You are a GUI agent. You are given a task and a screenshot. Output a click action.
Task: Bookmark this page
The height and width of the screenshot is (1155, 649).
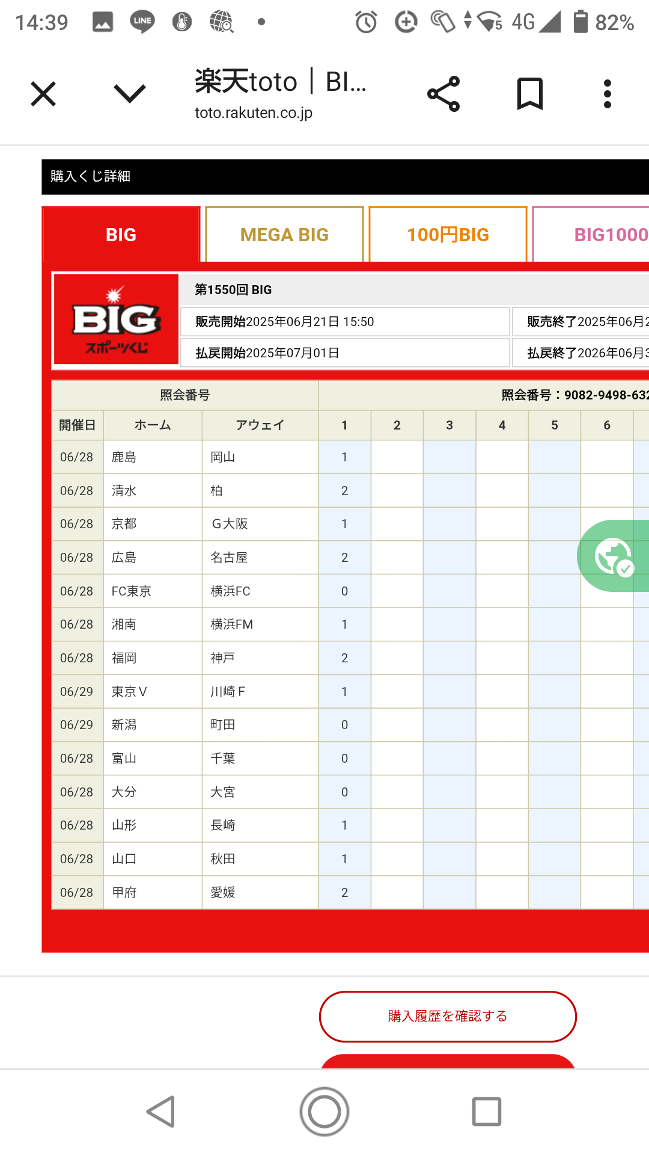pyautogui.click(x=529, y=94)
